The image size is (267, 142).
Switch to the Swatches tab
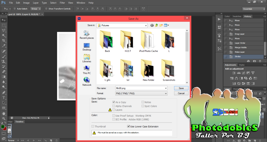[237, 16]
